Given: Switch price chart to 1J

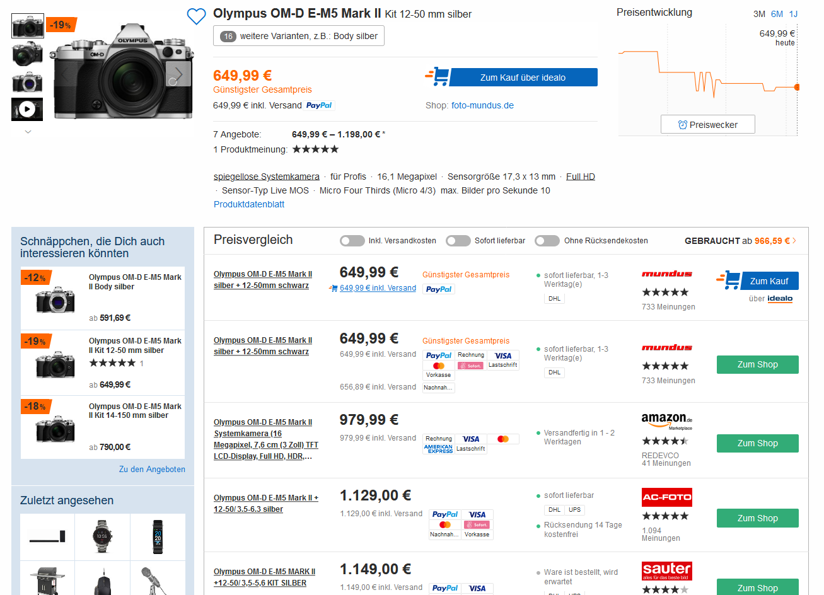Looking at the screenshot, I should coord(793,14).
